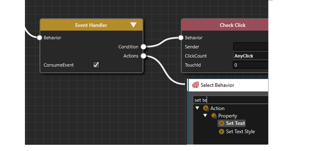Click the Select Behavior search field
The height and width of the screenshot is (151, 318).
pyautogui.click(x=231, y=100)
